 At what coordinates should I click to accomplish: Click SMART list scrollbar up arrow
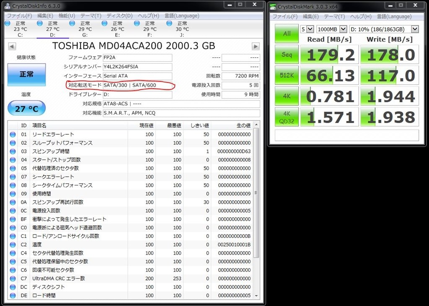[x=256, y=125]
